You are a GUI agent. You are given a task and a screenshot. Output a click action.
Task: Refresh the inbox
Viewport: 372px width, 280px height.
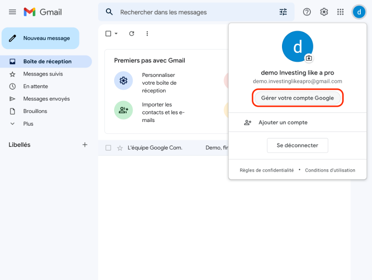132,33
